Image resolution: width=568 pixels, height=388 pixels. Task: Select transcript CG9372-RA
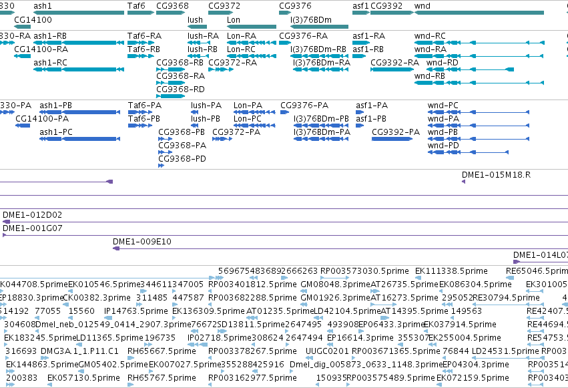click(x=221, y=69)
